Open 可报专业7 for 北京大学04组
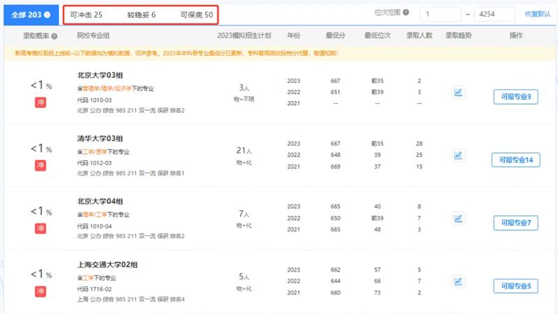The width and height of the screenshot is (558, 314). (515, 223)
